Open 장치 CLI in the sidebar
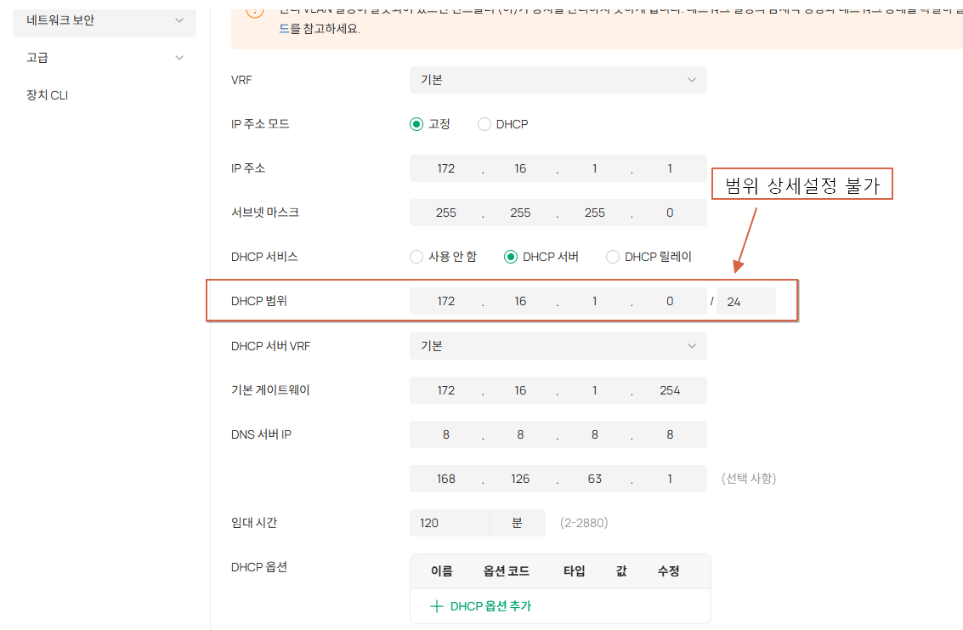 tap(48, 95)
